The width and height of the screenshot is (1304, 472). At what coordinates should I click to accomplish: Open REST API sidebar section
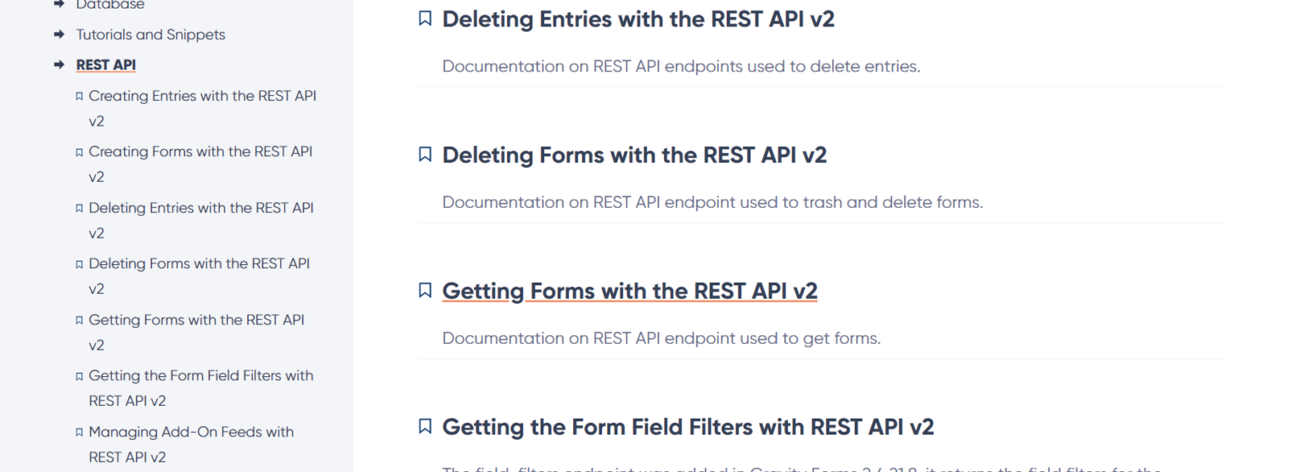(x=106, y=65)
